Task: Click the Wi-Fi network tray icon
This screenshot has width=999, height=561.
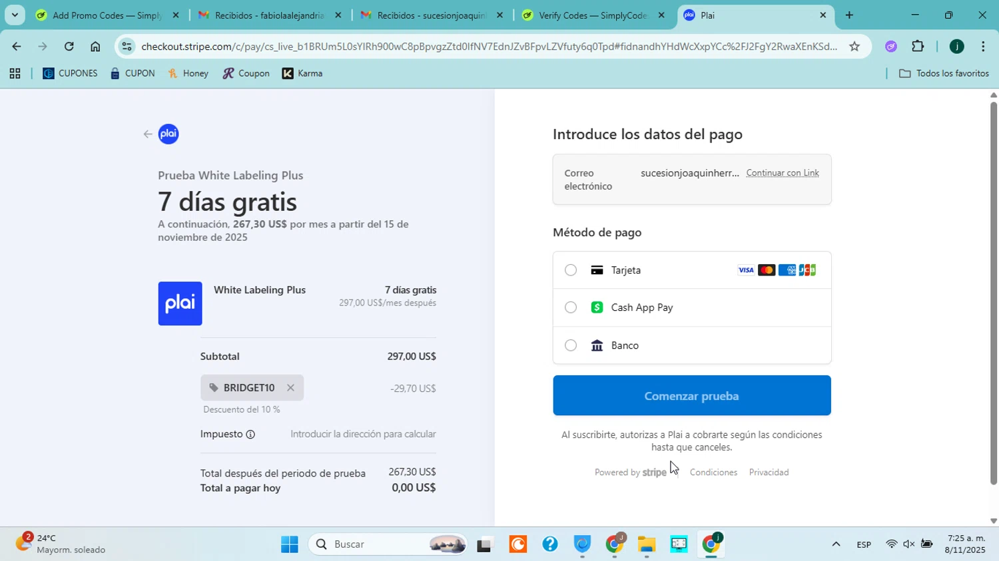Action: coord(891,545)
